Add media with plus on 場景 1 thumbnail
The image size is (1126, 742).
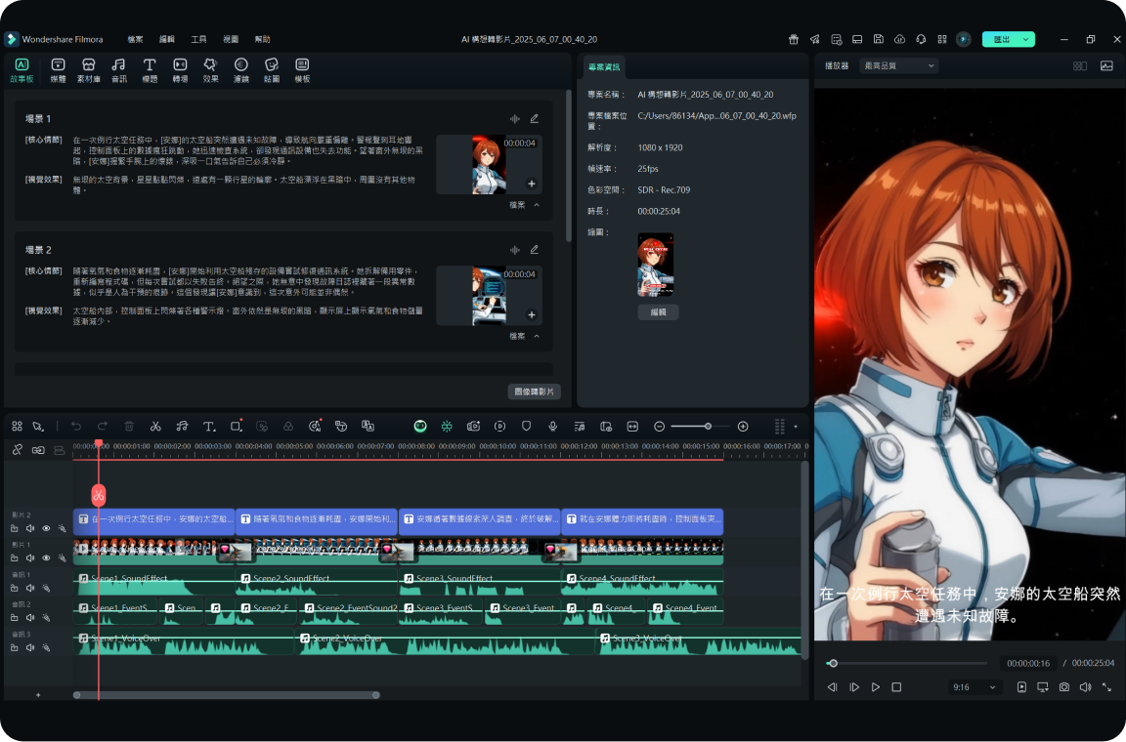pos(532,184)
